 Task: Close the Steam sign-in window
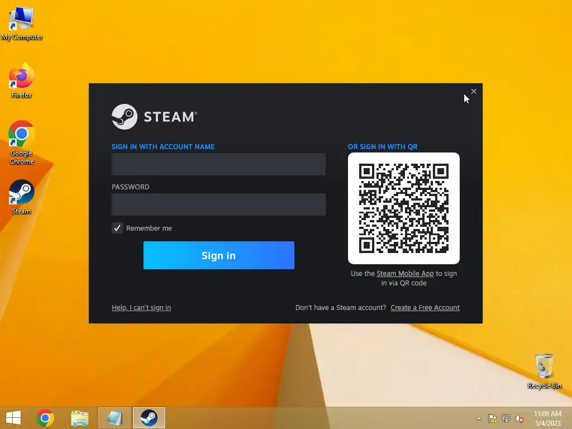click(474, 91)
